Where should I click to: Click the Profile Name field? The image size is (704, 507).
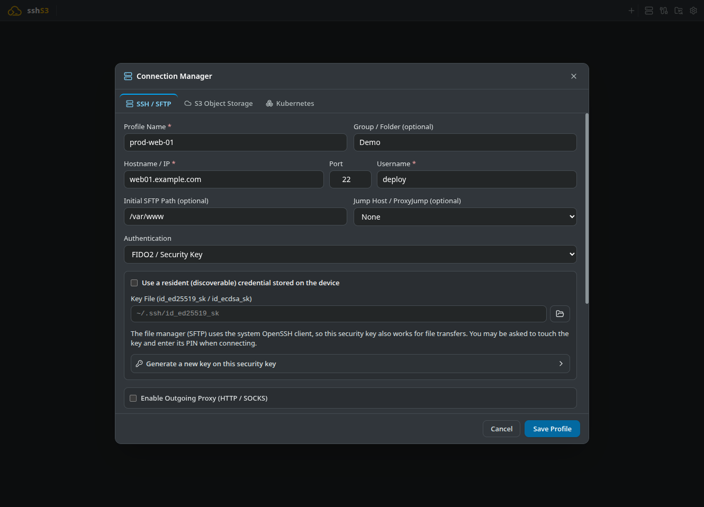tap(236, 142)
